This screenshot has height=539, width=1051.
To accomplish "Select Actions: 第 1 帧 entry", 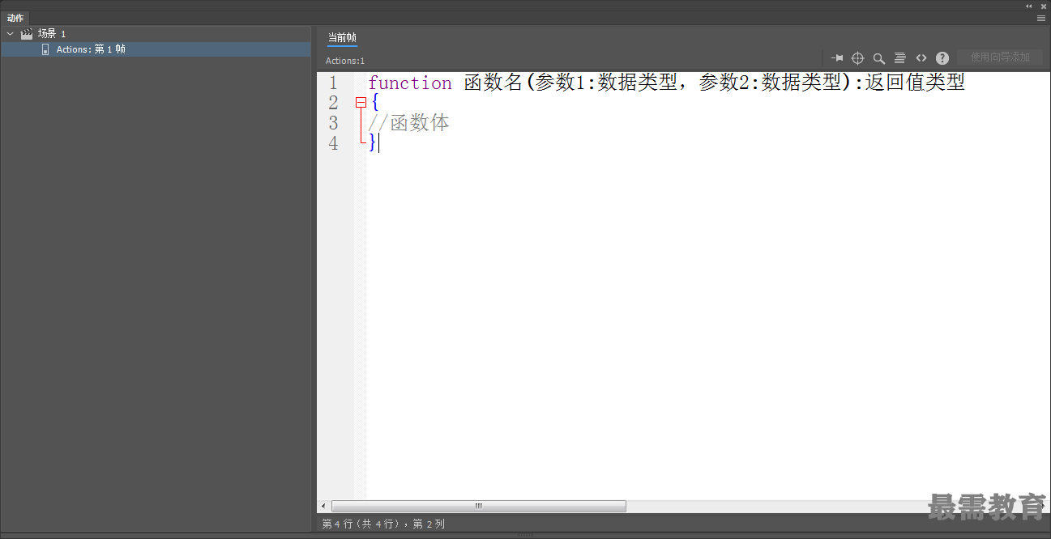I will [x=156, y=49].
